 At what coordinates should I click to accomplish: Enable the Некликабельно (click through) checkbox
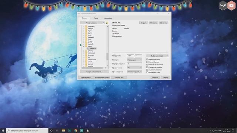click(x=147, y=62)
